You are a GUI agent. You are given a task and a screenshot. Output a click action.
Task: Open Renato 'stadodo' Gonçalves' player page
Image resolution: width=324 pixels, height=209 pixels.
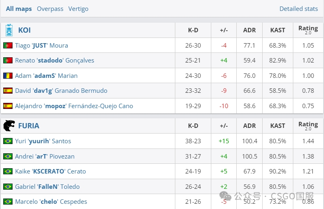[x=55, y=61]
